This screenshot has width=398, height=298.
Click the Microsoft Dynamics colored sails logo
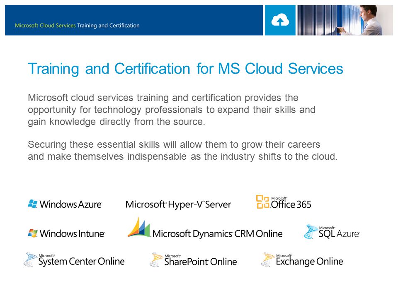(x=138, y=227)
